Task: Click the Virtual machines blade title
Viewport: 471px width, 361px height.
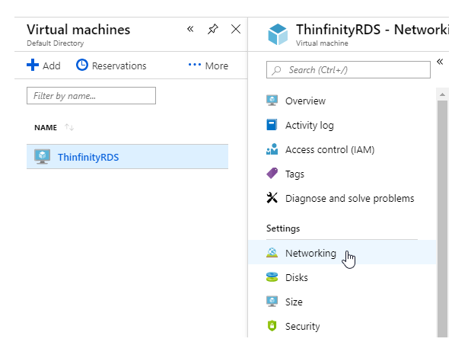Action: tap(78, 30)
